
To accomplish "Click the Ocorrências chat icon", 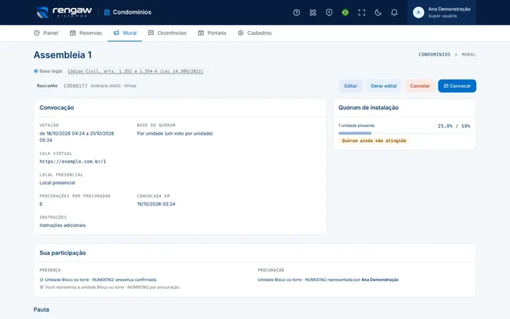I will pos(151,33).
